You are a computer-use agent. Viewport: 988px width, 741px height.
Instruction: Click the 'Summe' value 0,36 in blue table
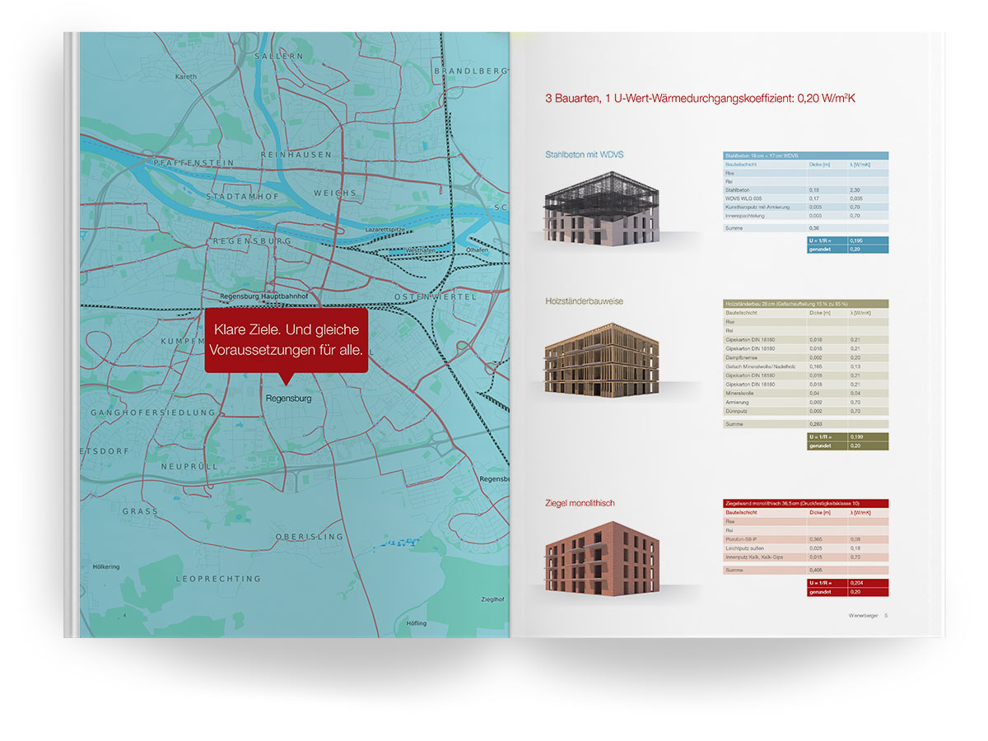tap(816, 227)
